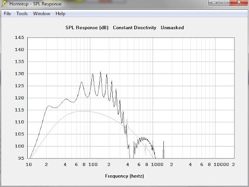The image size is (249, 187).
Task: Click the 105 dB y-axis value
Action: [19, 134]
